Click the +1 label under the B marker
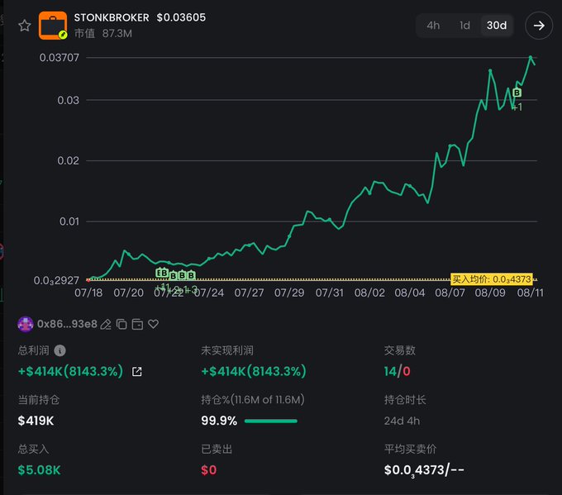This screenshot has height=495, width=562. coord(517,107)
